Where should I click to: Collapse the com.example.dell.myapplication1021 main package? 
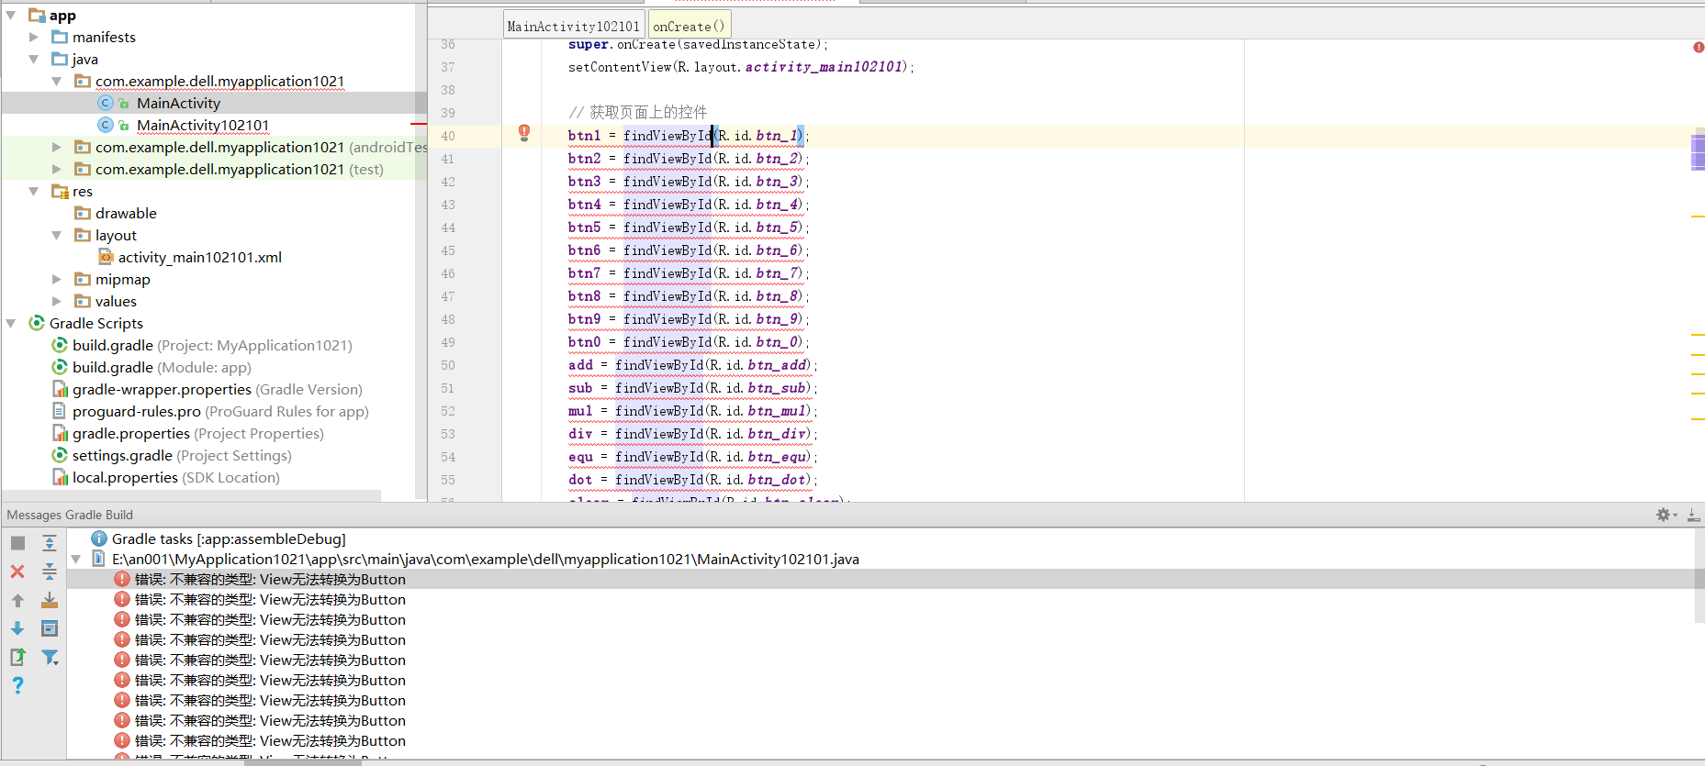click(x=57, y=81)
